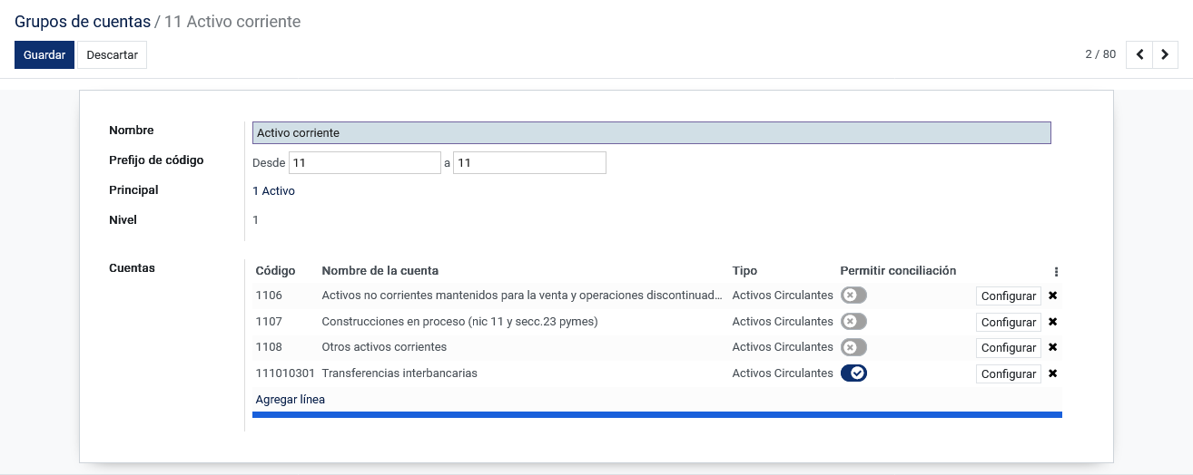The width and height of the screenshot is (1193, 475).
Task: Remove account 1108 row with X
Action: pyautogui.click(x=1052, y=347)
